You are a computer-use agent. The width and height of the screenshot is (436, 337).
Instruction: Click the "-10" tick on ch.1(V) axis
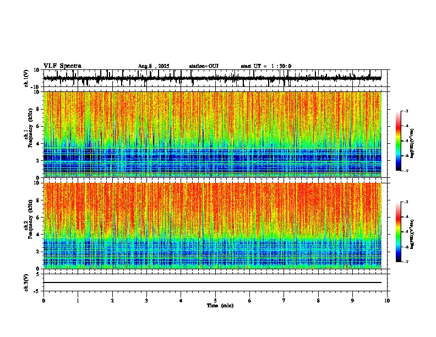click(36, 87)
